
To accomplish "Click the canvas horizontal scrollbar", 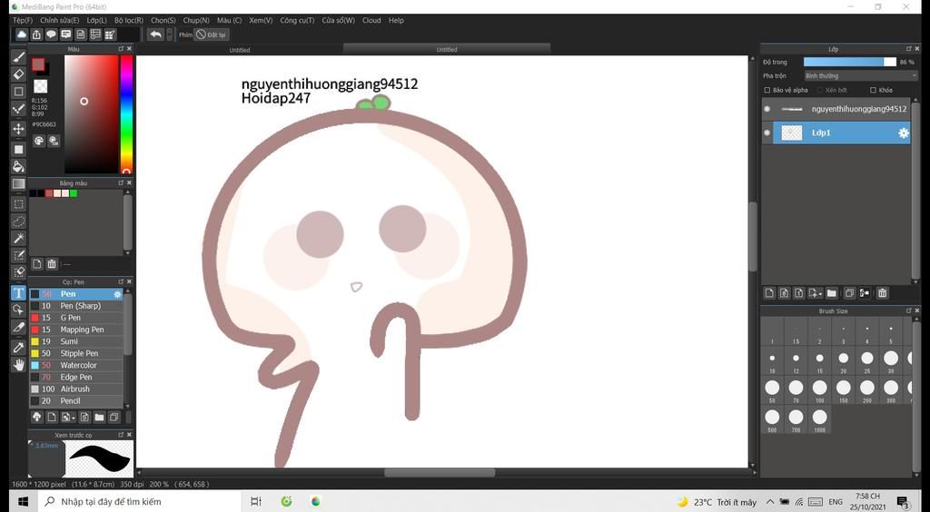I will point(440,472).
